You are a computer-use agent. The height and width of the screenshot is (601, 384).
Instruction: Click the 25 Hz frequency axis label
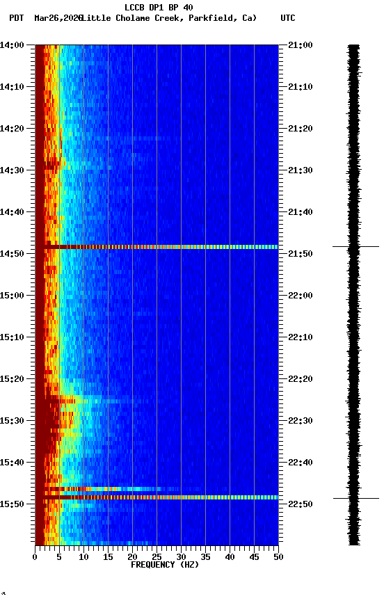(157, 557)
